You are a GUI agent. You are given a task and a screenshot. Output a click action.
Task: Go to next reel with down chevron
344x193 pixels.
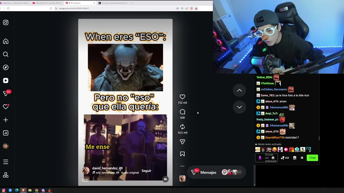[239, 107]
